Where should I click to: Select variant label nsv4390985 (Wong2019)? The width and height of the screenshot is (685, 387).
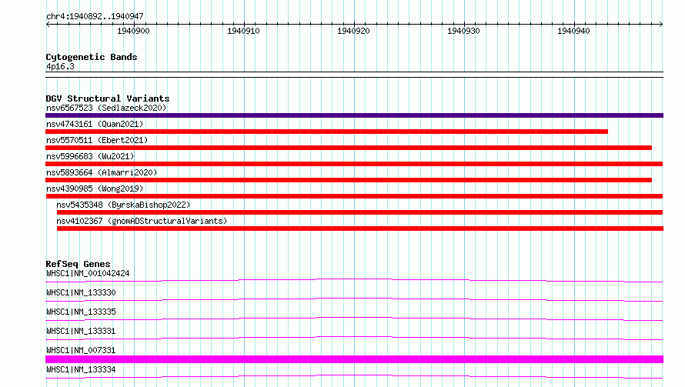95,188
